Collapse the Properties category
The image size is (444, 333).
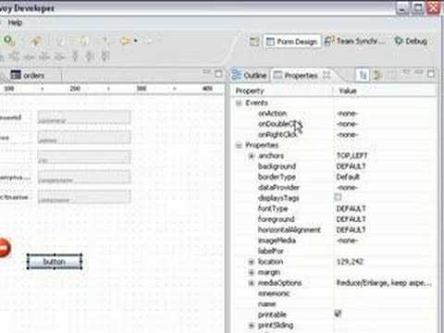click(239, 145)
